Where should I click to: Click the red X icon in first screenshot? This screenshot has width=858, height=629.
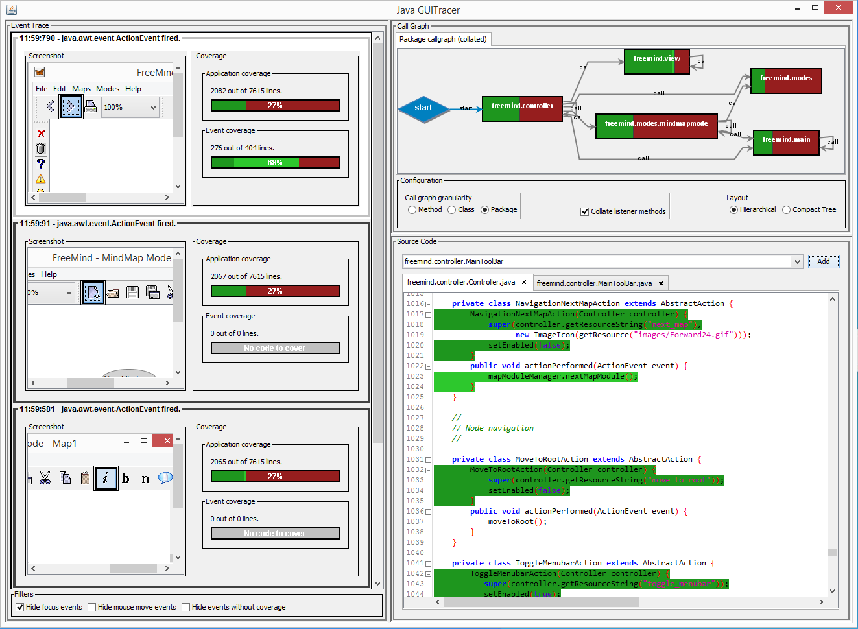[41, 134]
